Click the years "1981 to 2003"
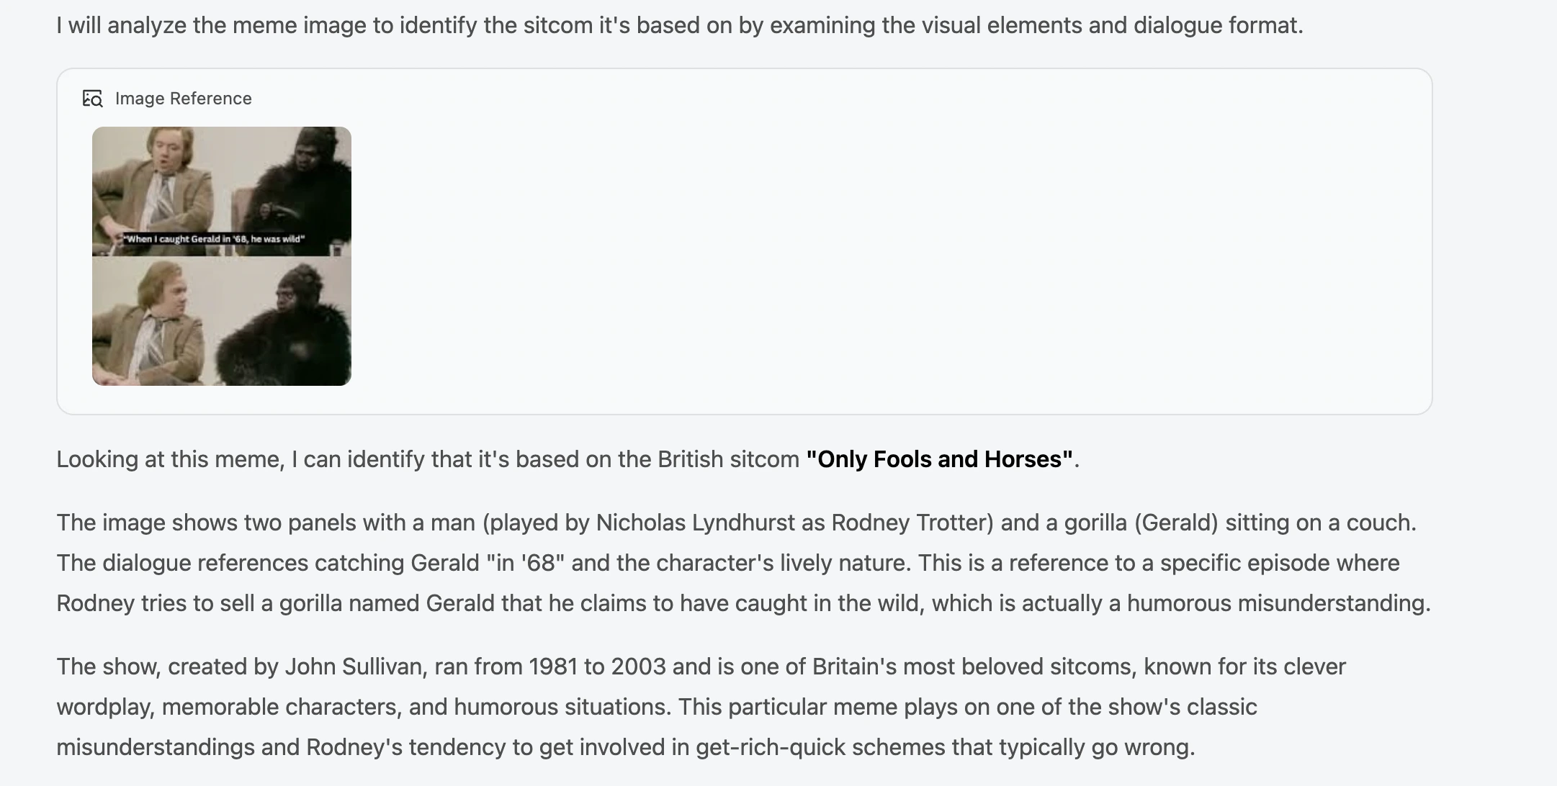This screenshot has height=786, width=1557. click(597, 667)
